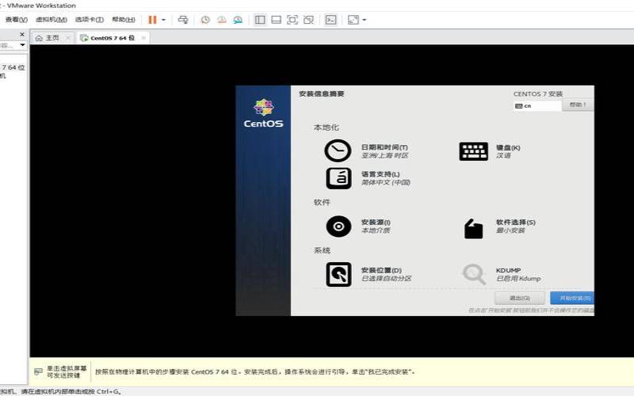
Task: Click the software selection package icon
Action: (473, 229)
